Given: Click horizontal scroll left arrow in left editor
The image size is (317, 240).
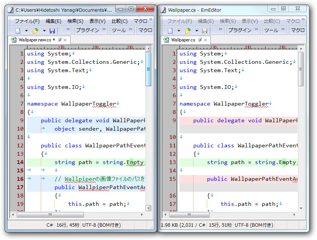Looking at the screenshot, I should 13,215.
